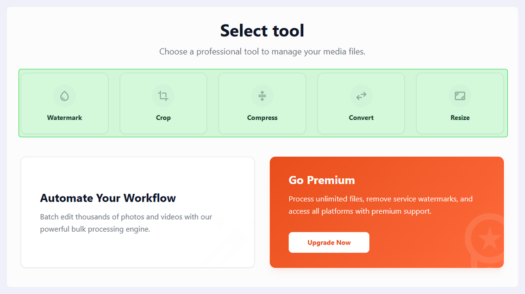Choose the Convert label text
525x294 pixels.
click(x=361, y=118)
